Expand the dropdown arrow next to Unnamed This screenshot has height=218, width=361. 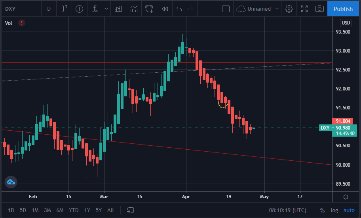pos(277,9)
